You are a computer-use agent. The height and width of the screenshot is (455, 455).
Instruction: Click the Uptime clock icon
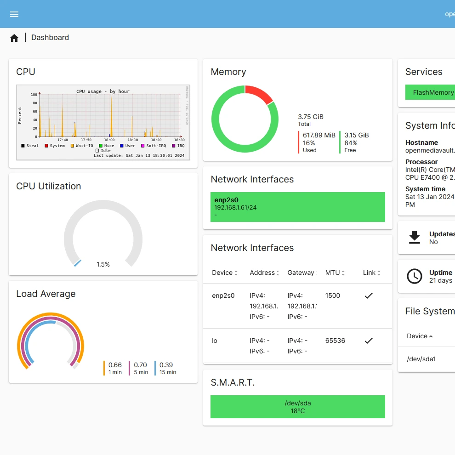pyautogui.click(x=415, y=276)
